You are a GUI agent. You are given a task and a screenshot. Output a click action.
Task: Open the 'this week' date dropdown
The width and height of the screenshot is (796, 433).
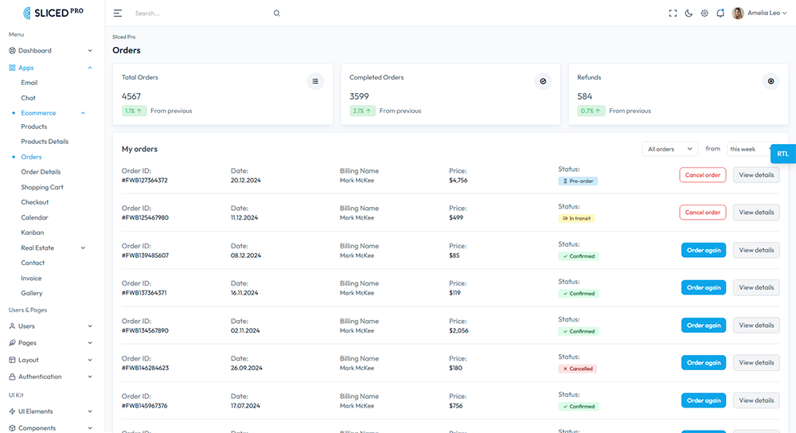click(x=748, y=149)
